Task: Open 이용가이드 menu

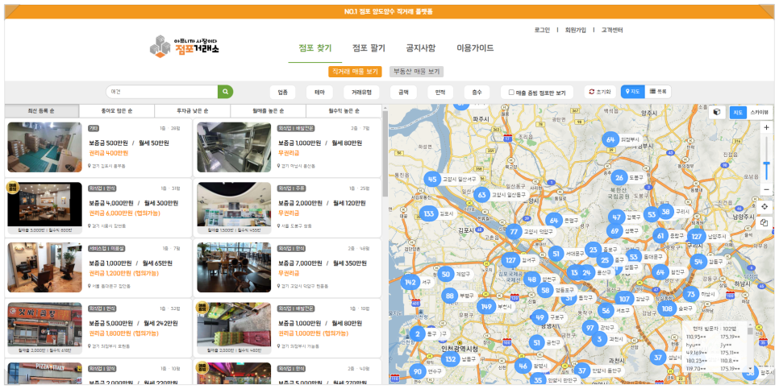Action: 475,48
